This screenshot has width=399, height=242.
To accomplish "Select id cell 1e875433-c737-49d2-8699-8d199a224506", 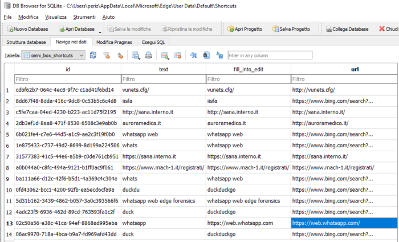I will [x=68, y=146].
